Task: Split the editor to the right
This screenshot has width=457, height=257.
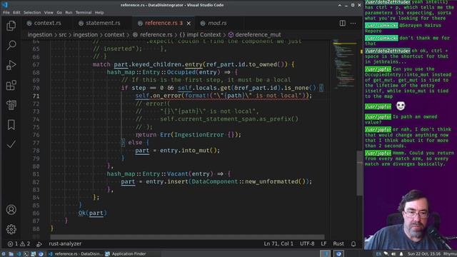Action: (343, 23)
